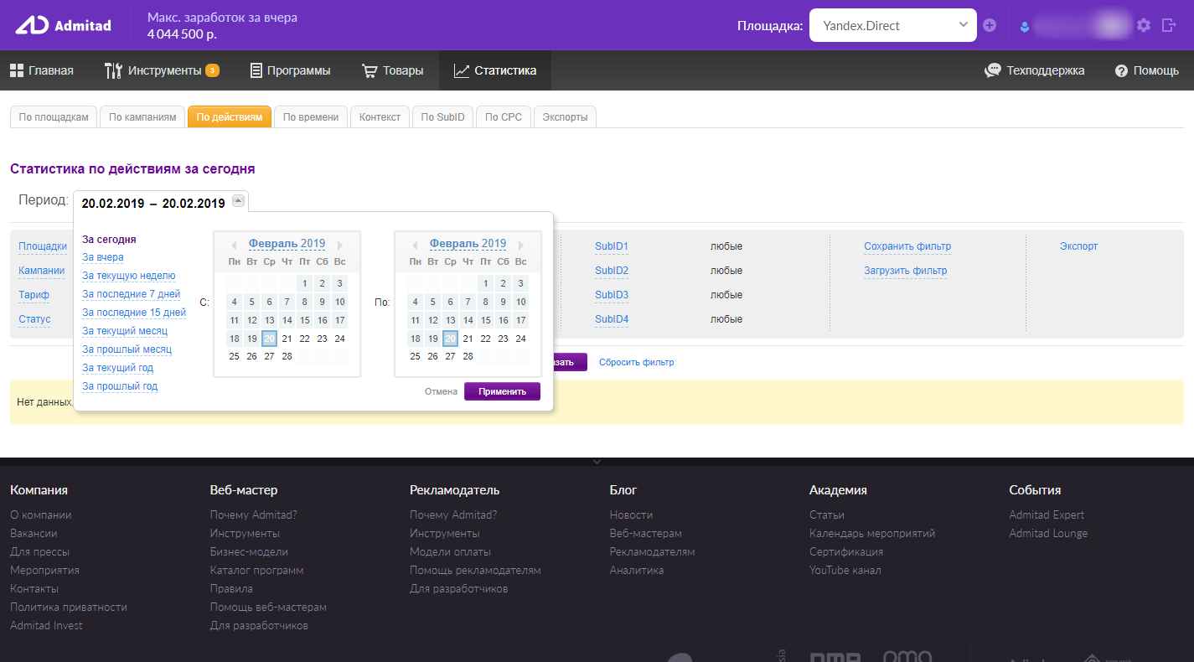The image size is (1194, 662).
Task: Click the user profile icon
Action: tap(1024, 26)
